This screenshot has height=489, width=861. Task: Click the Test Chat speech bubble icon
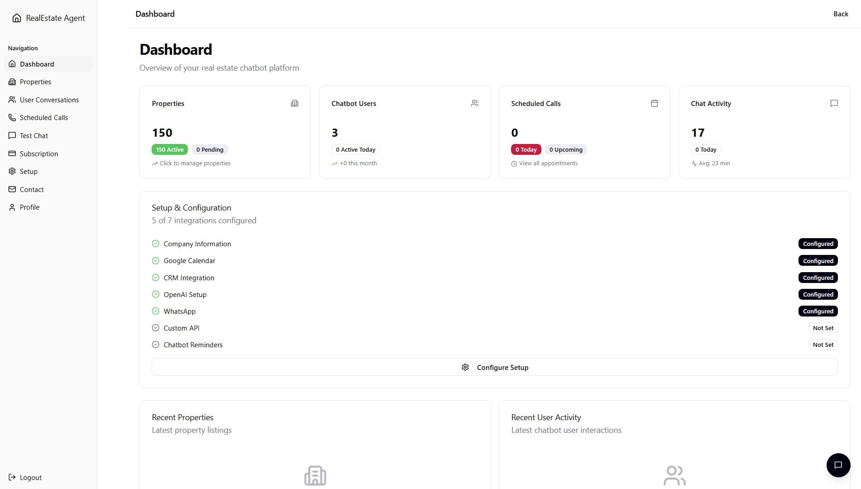click(x=12, y=135)
